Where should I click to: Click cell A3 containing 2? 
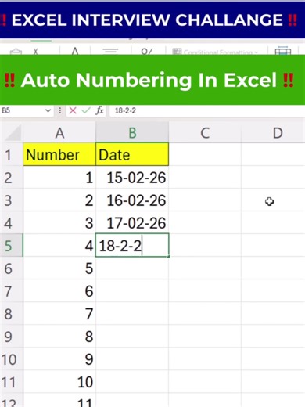[59, 200]
